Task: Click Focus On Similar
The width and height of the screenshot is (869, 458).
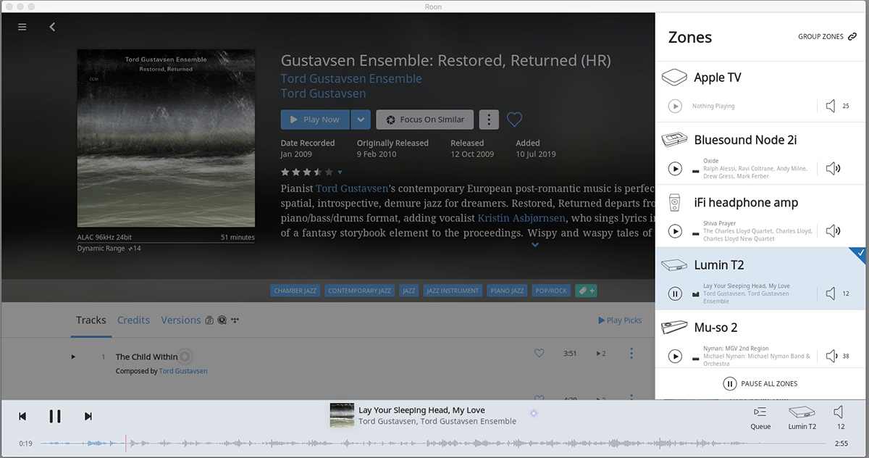Action: click(x=425, y=120)
